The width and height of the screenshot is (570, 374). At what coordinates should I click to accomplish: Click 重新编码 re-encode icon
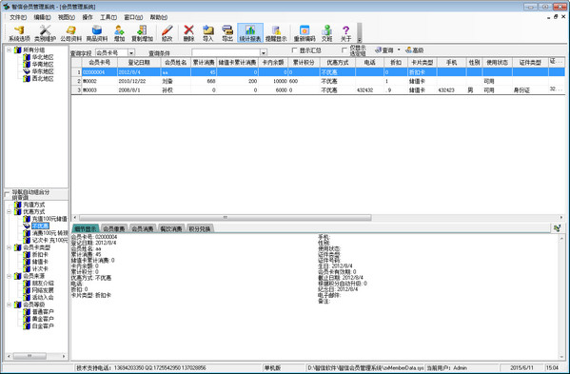(305, 33)
